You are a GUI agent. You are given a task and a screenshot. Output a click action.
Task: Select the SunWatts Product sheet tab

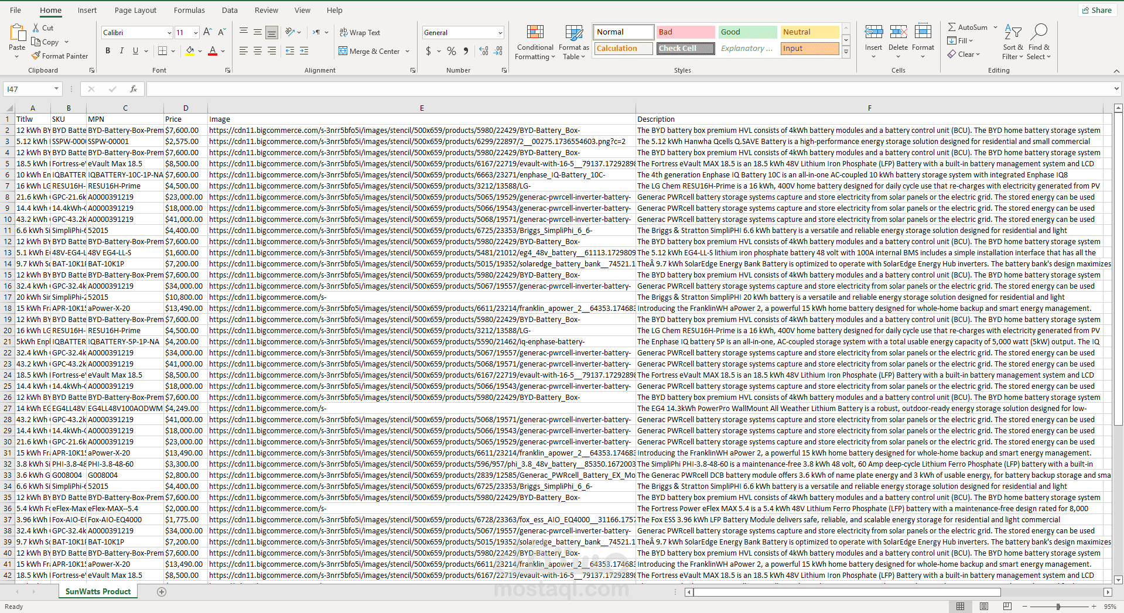click(98, 592)
